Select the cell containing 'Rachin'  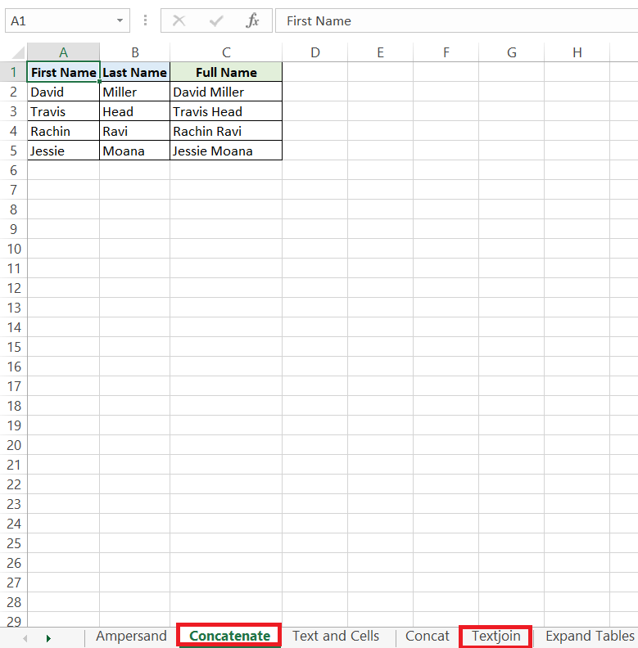(x=63, y=131)
